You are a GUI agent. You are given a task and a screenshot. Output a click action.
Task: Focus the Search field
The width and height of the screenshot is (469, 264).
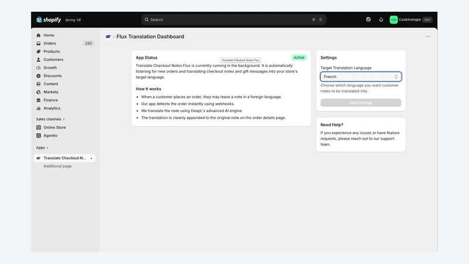pos(233,19)
